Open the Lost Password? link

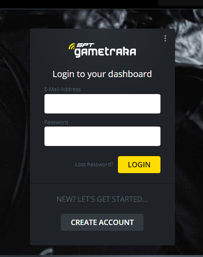point(94,164)
